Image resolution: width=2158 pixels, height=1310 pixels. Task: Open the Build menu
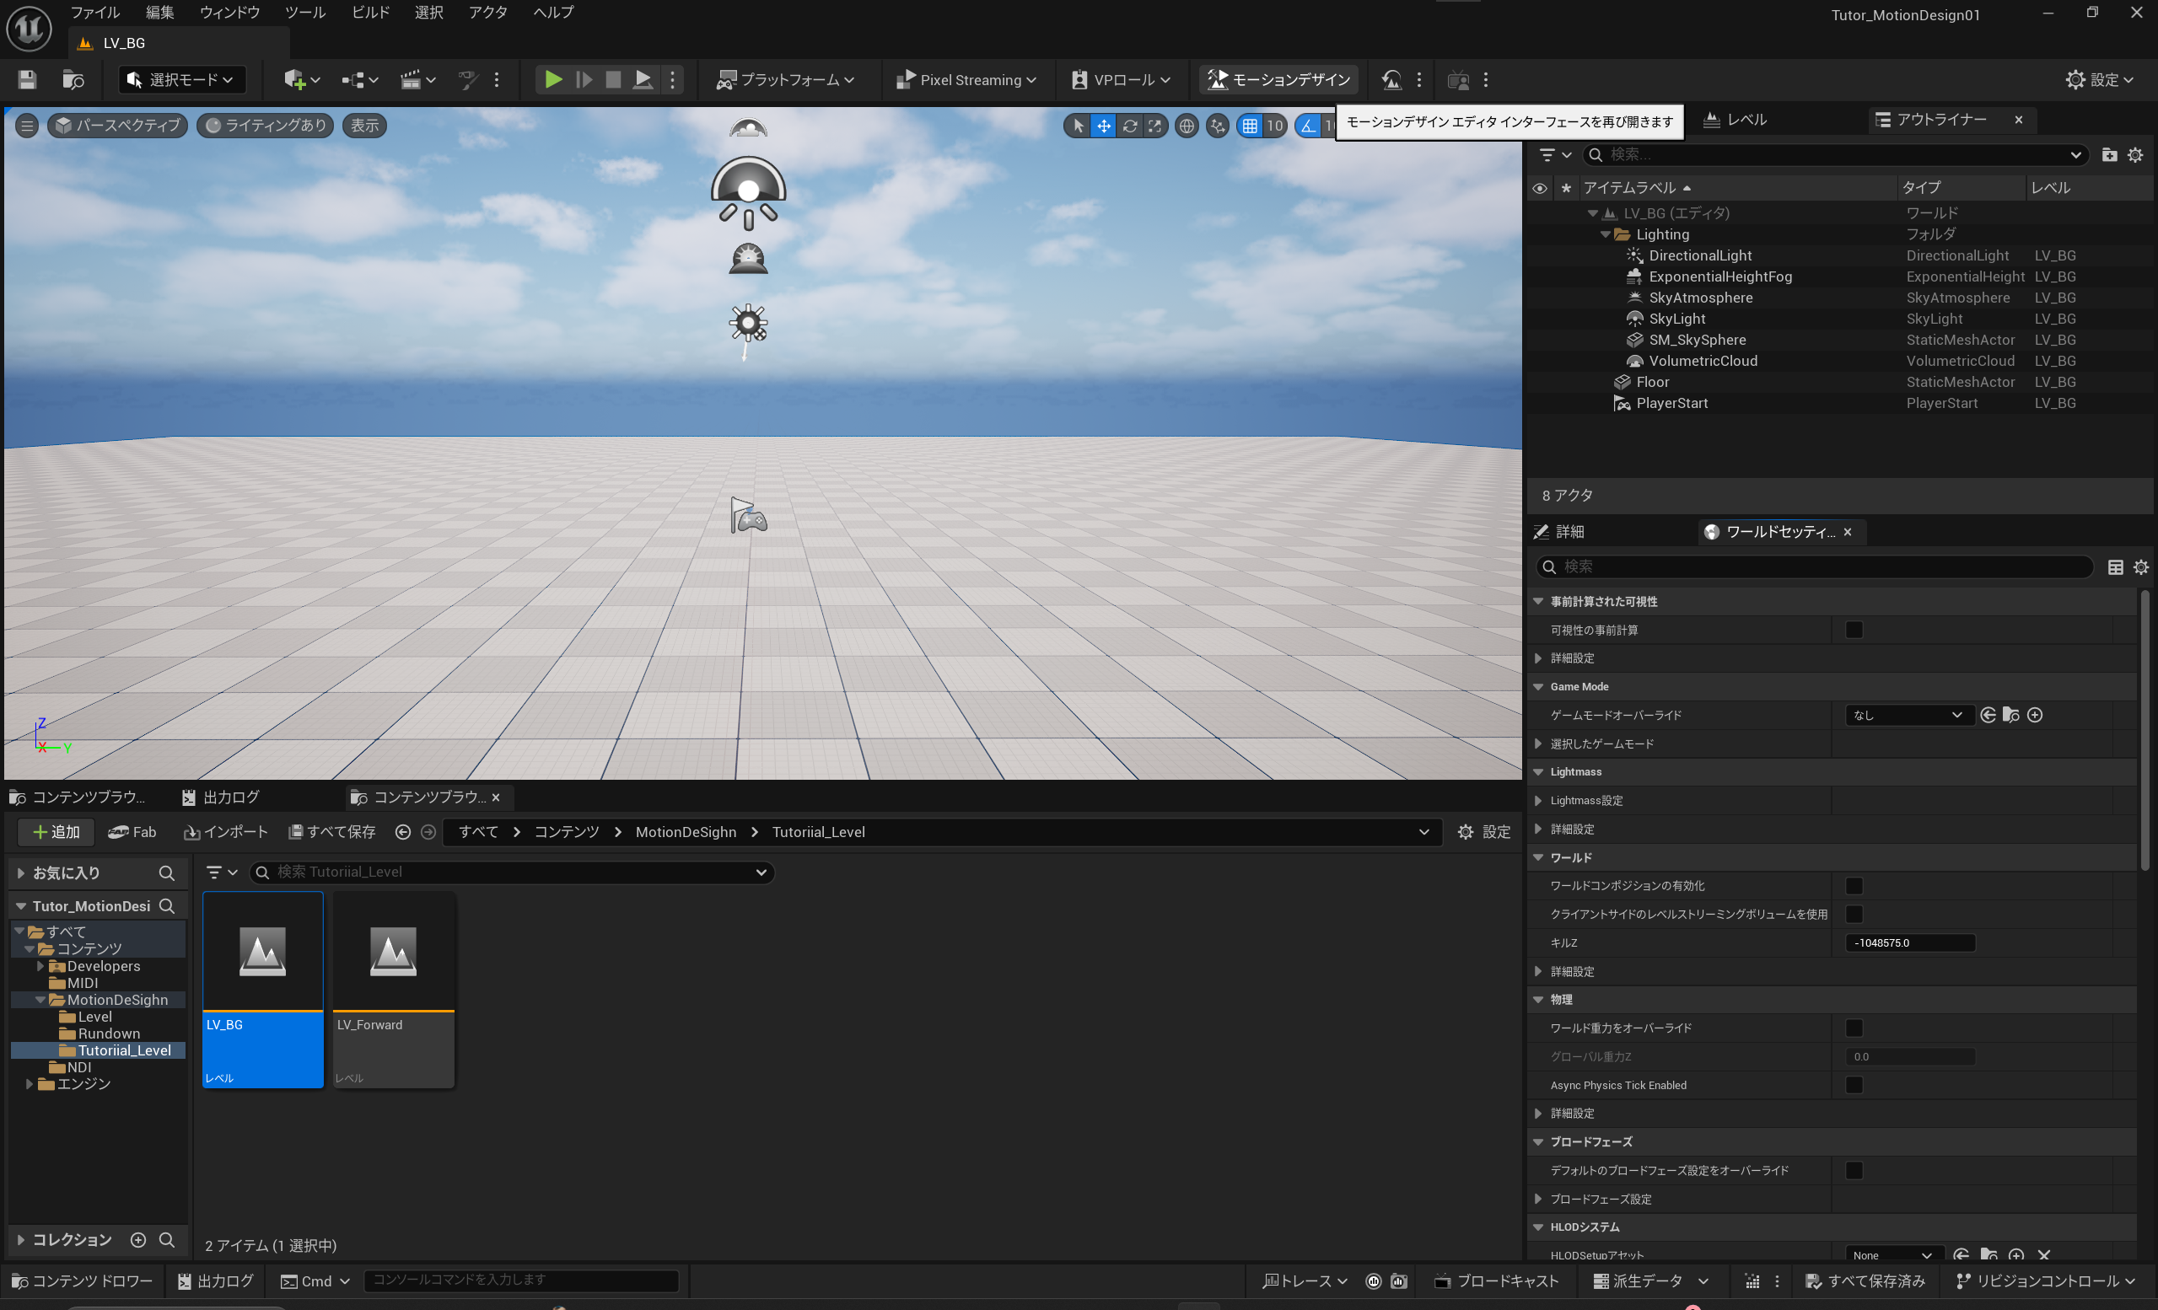[369, 13]
